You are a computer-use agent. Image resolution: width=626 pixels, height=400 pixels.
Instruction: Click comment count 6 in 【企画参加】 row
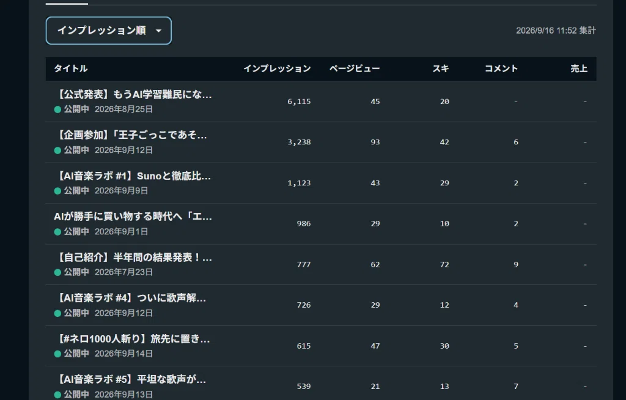(516, 143)
